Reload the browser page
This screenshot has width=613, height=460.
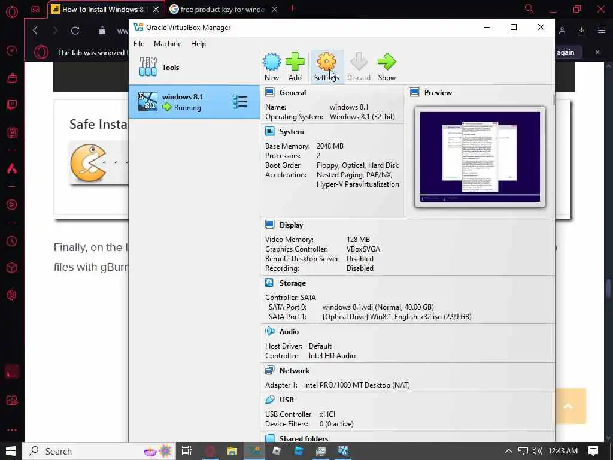pos(75,31)
